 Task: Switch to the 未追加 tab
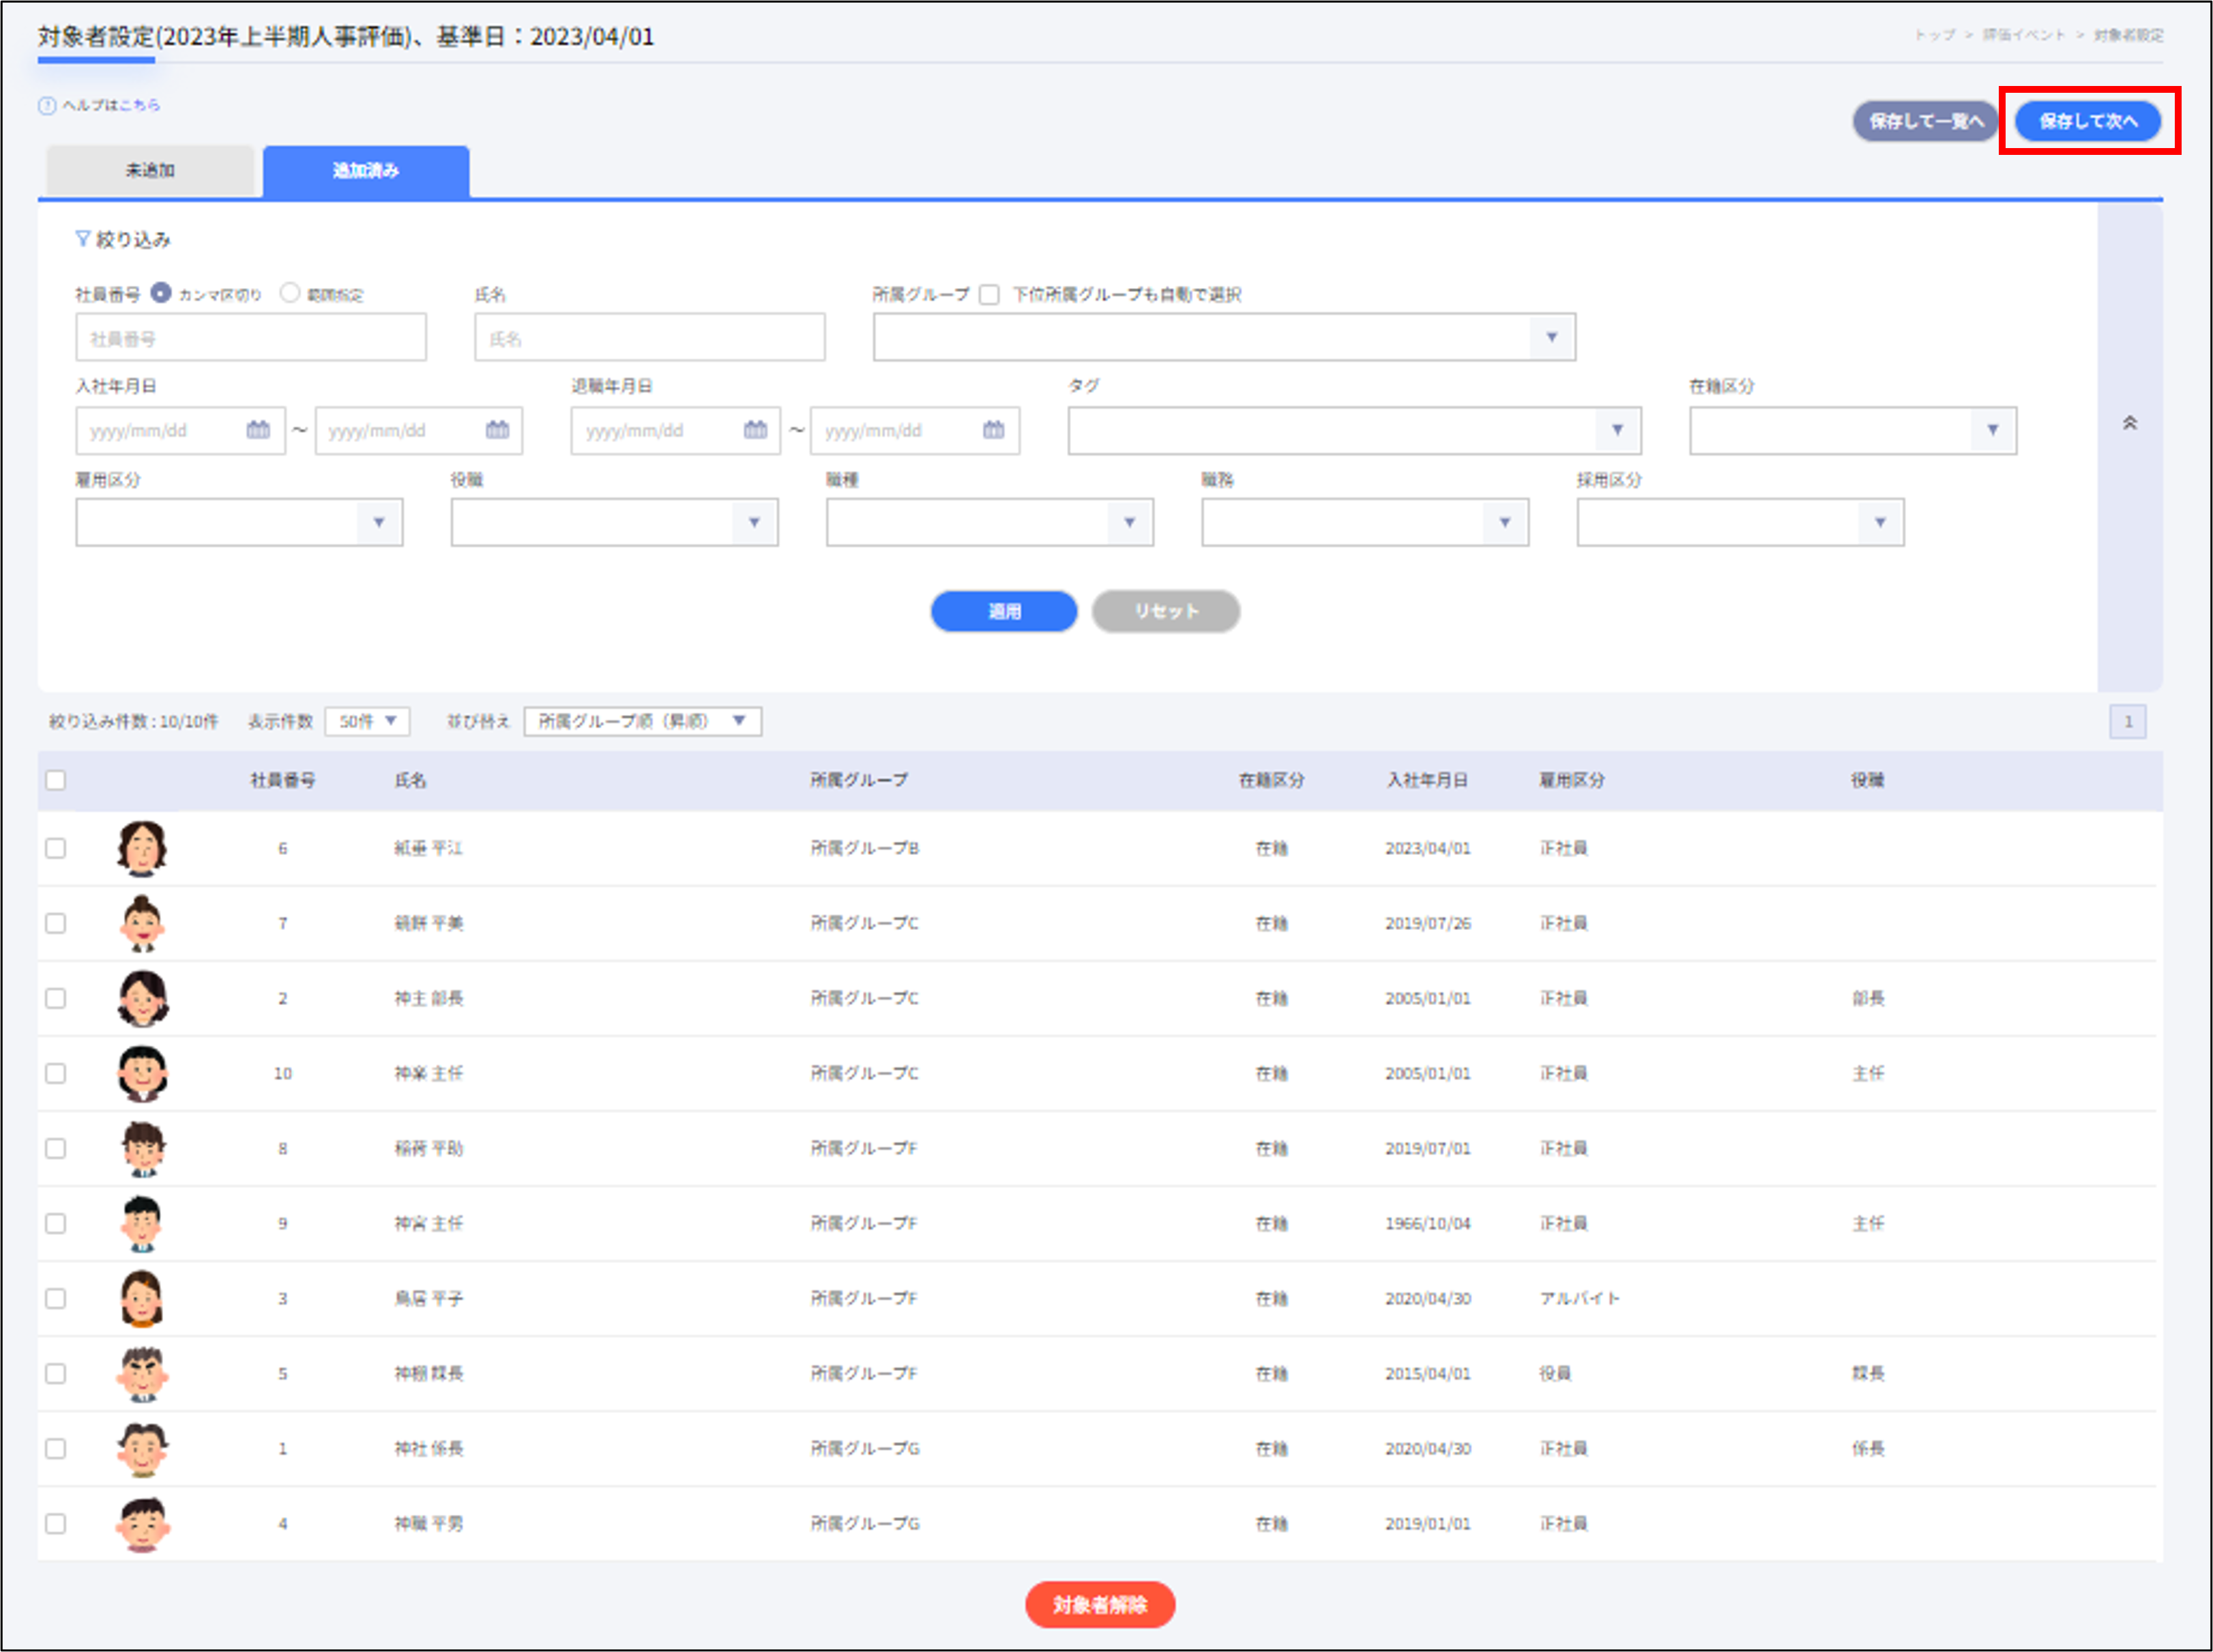[150, 170]
